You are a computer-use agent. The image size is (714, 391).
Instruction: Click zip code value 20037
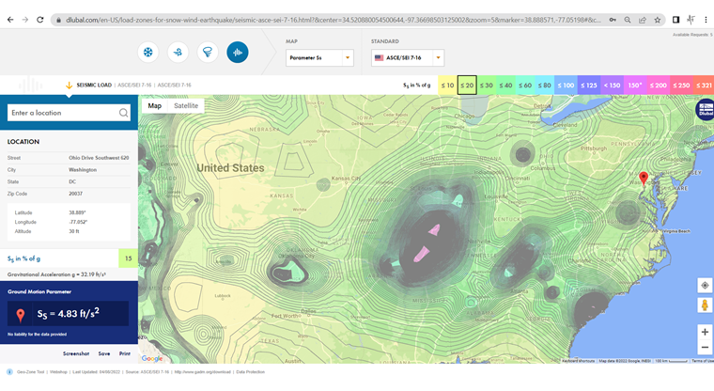pyautogui.click(x=75, y=194)
